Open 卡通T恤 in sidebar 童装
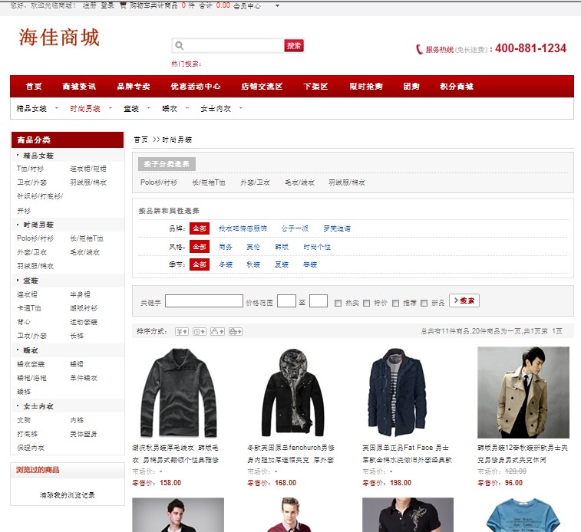 tap(29, 308)
